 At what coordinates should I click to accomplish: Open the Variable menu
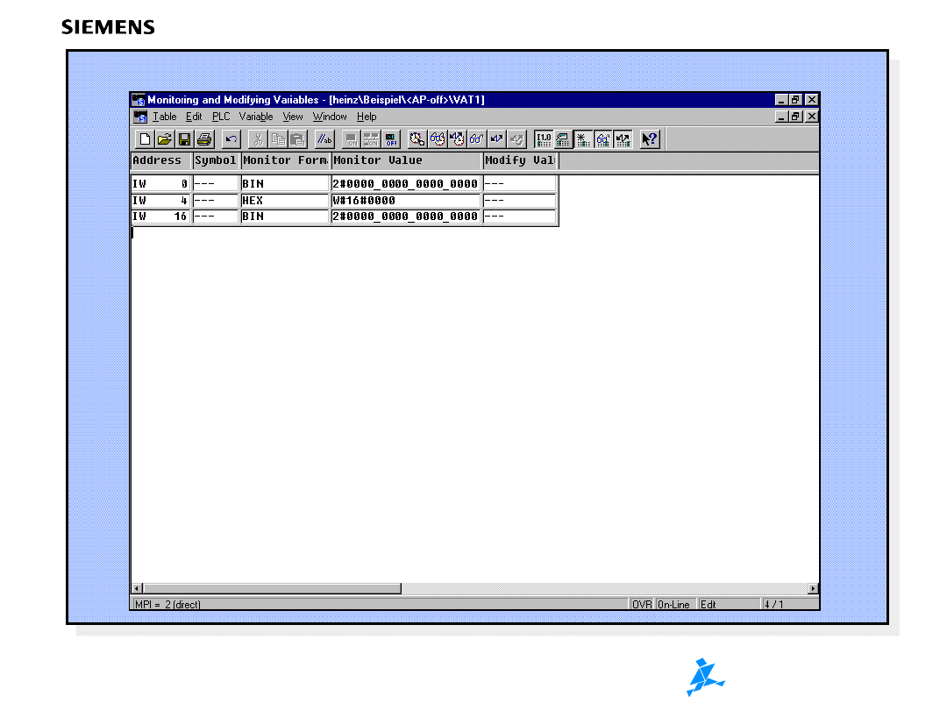pos(256,117)
